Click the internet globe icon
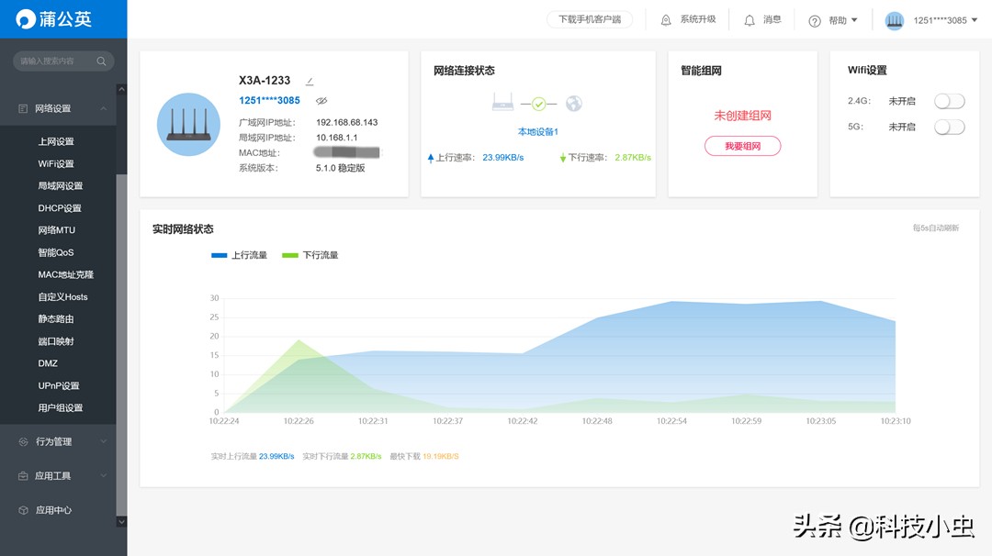 click(x=574, y=103)
